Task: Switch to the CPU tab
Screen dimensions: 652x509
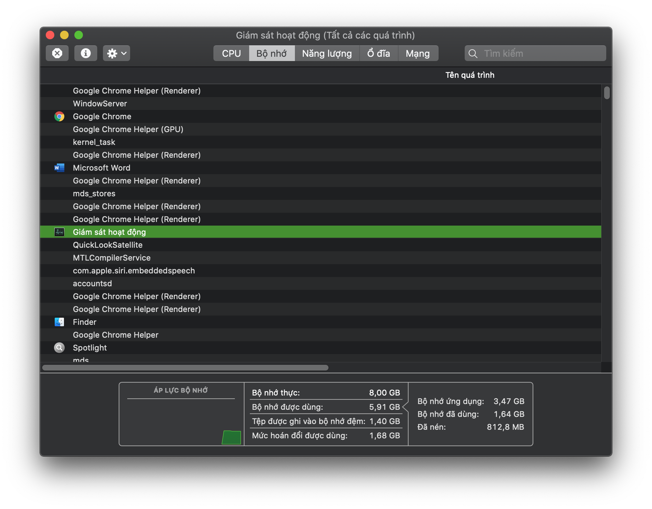Action: coord(231,53)
